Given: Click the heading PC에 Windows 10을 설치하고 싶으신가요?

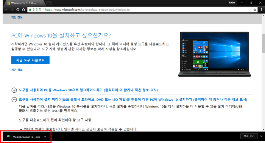Looking at the screenshot, I should point(61,36).
